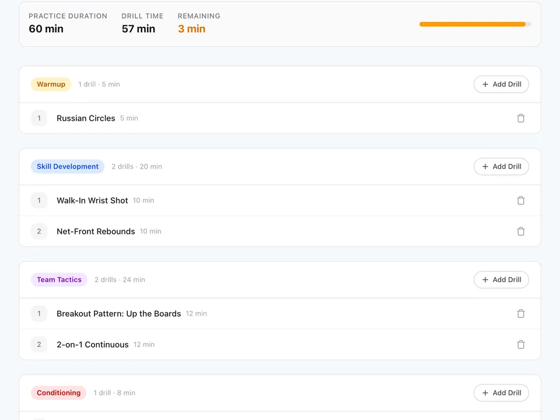Select the Conditioning category badge

tap(58, 393)
